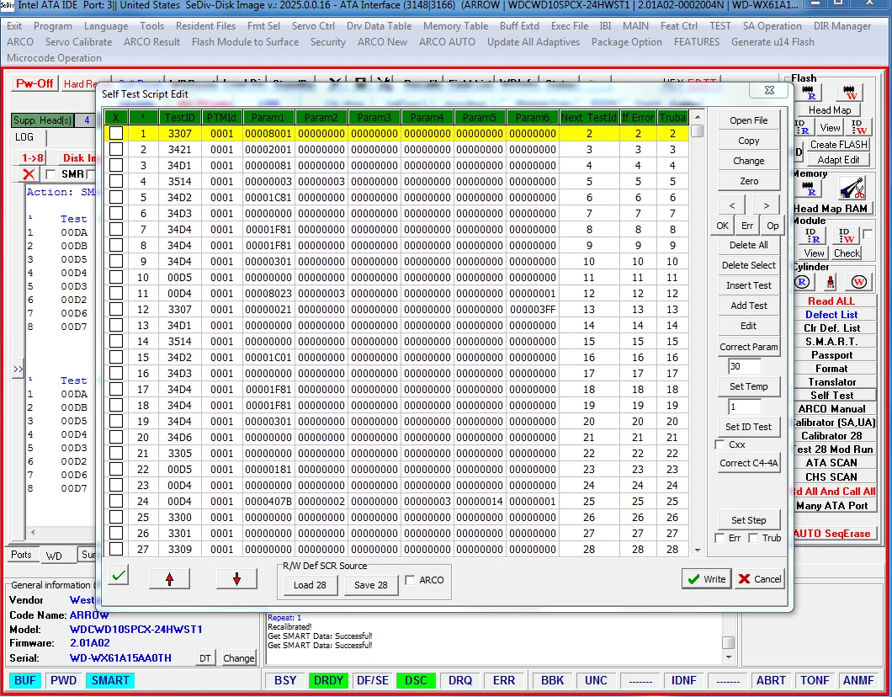Open the Program menu
This screenshot has height=697, width=892.
53,25
